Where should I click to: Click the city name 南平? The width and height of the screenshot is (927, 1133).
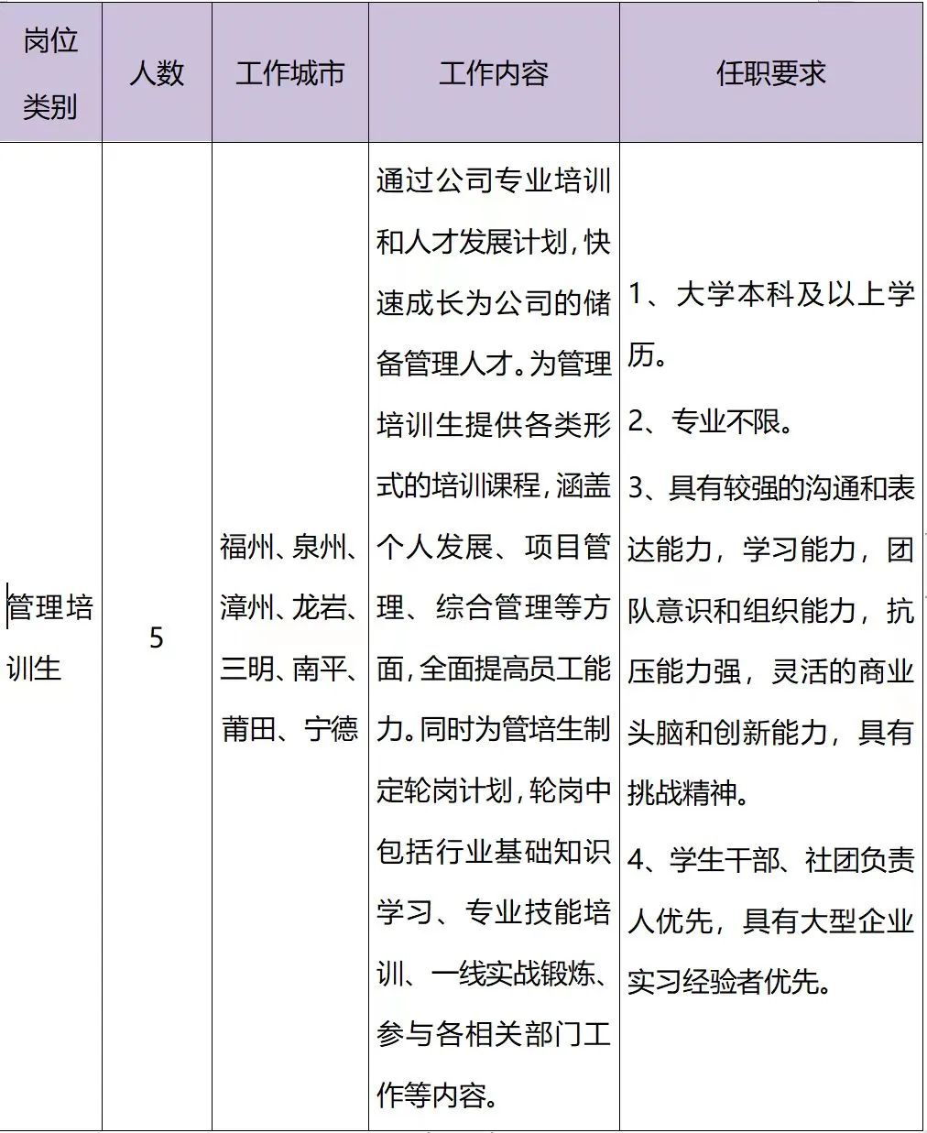click(x=318, y=670)
